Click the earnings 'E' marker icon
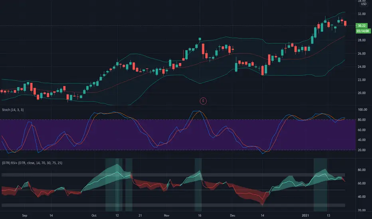The height and width of the screenshot is (219, 372). click(x=203, y=101)
